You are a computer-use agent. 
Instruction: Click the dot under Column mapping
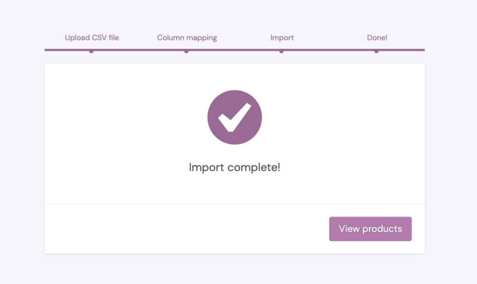point(186,51)
